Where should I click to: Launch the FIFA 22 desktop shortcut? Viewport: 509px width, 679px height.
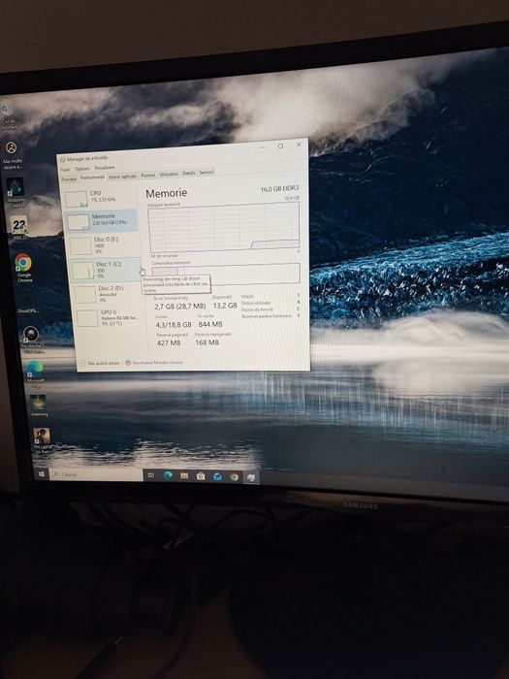point(18,228)
